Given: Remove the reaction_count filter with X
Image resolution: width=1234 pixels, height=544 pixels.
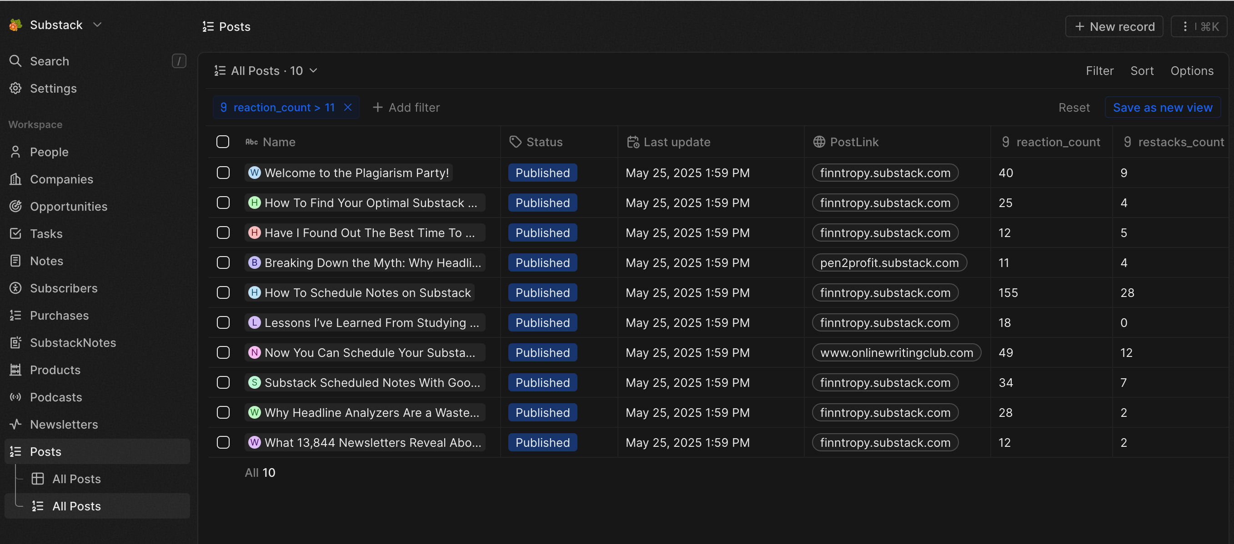Looking at the screenshot, I should click(x=348, y=108).
